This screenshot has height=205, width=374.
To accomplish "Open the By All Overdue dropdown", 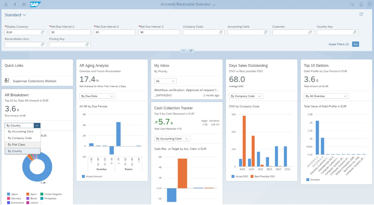I will [x=326, y=96].
